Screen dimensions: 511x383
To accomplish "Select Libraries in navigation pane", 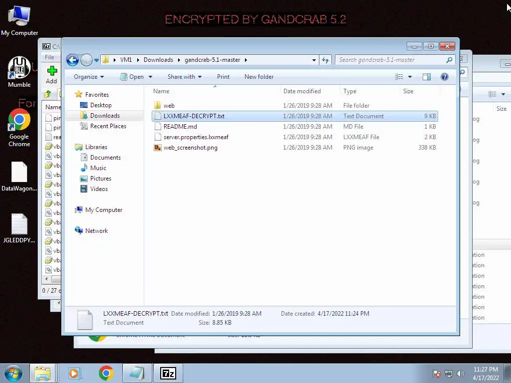I will pos(96,147).
